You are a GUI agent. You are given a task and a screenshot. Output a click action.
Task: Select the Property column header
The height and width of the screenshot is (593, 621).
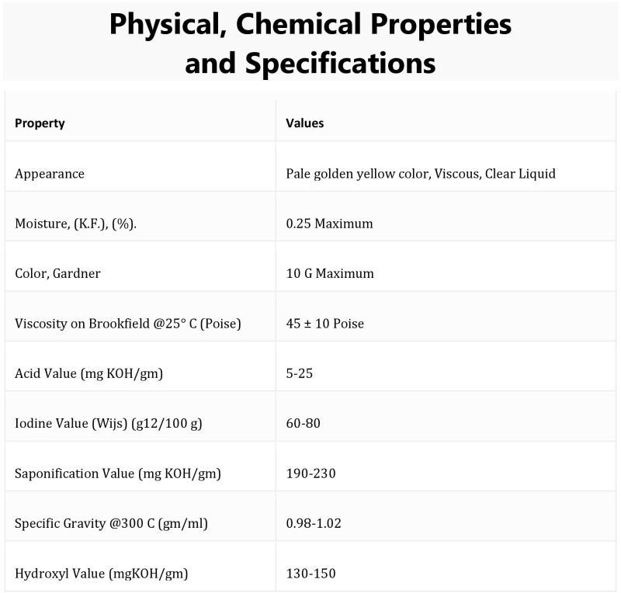click(x=40, y=123)
